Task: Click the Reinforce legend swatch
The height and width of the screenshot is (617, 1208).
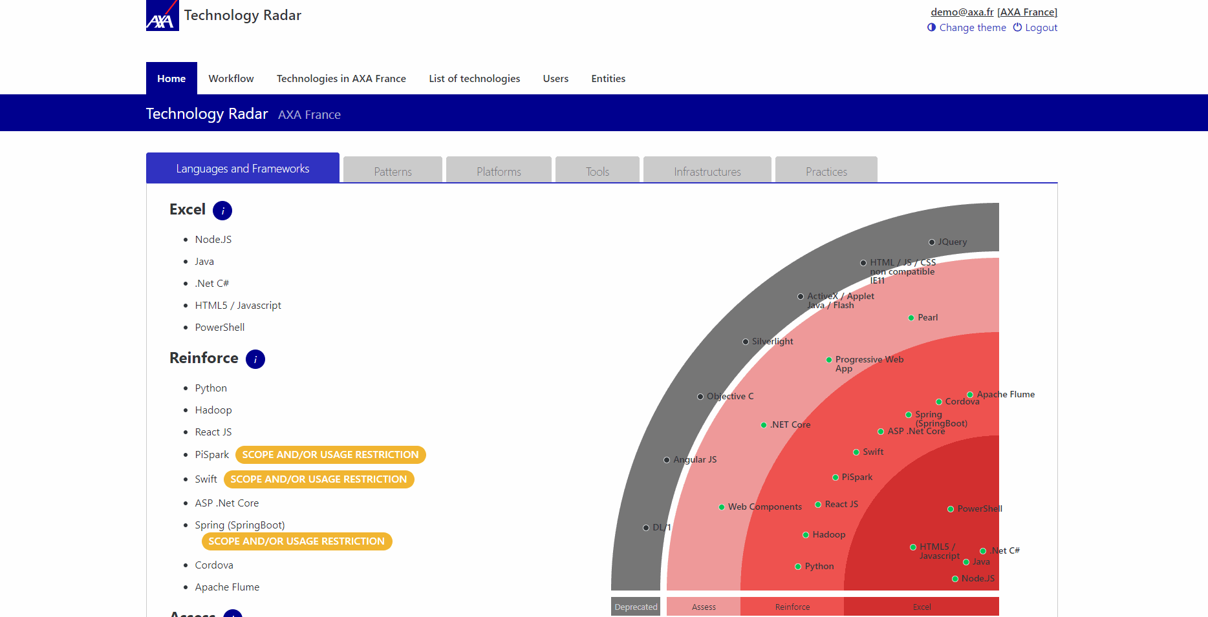Action: [792, 607]
